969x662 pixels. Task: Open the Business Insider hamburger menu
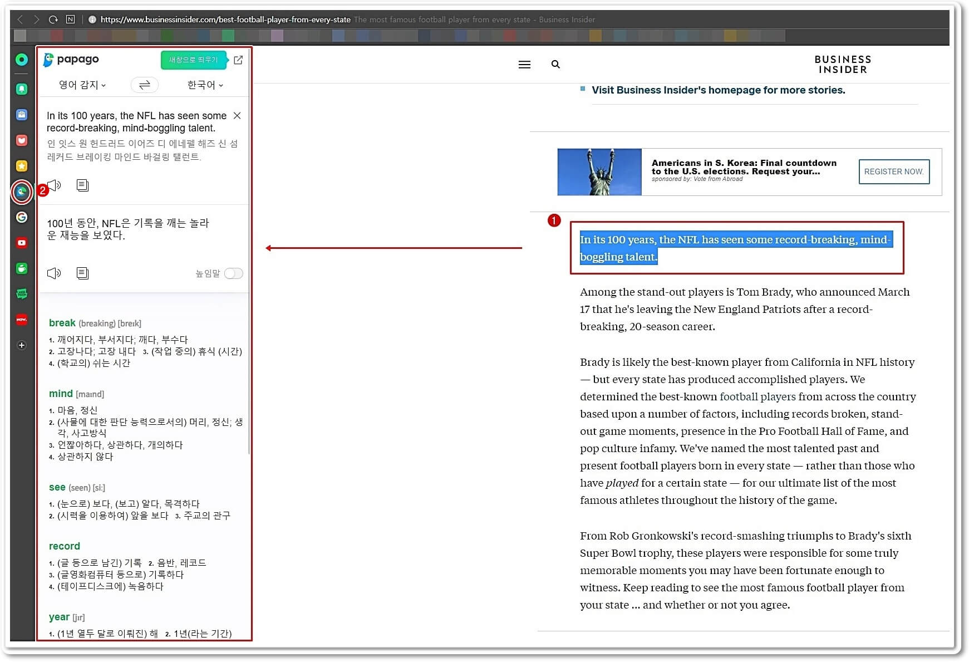coord(524,65)
